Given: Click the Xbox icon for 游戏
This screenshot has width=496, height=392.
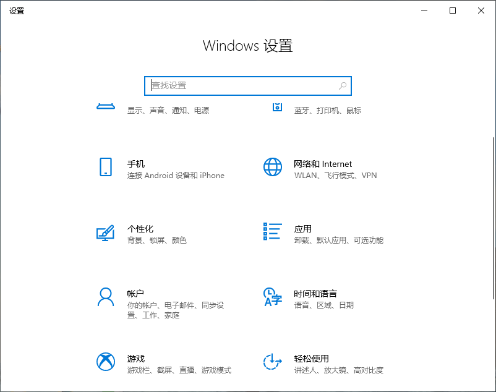Looking at the screenshot, I should pyautogui.click(x=106, y=362).
